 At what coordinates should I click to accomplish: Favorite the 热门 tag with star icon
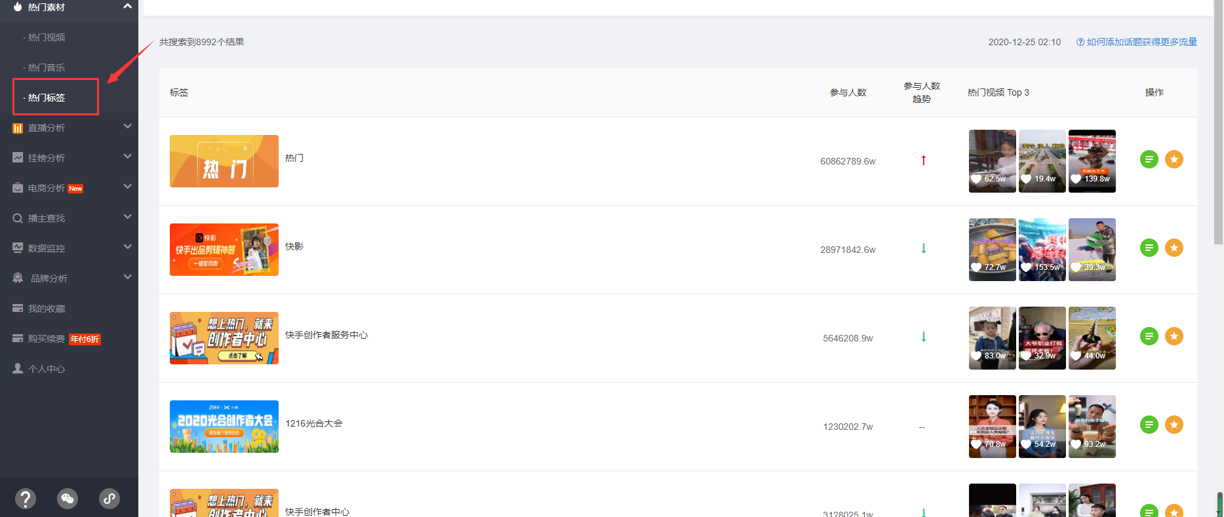tap(1174, 159)
